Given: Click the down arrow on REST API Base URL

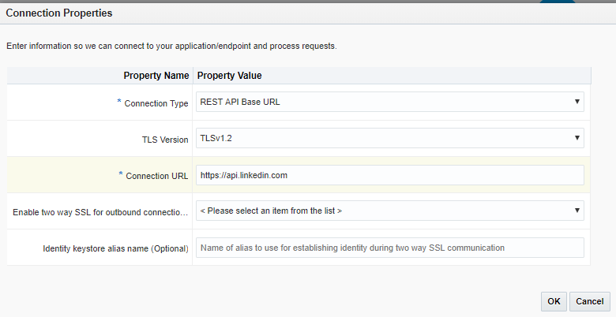Looking at the screenshot, I should (577, 102).
